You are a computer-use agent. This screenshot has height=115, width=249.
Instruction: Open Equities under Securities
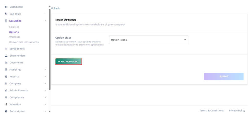(x=14, y=27)
